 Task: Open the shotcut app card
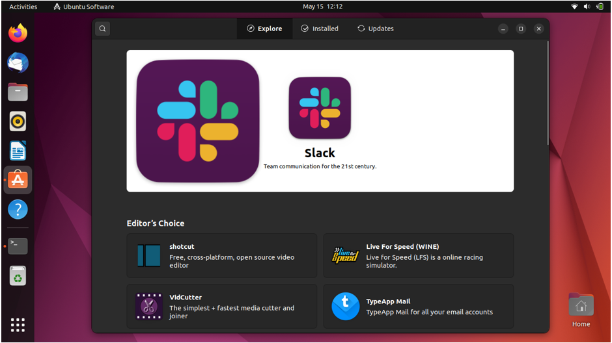click(222, 255)
